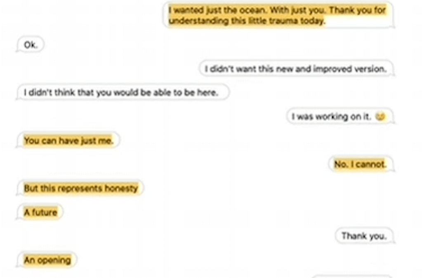Click the highlighted 'You can have just me.' message
Screen dimensions: 422x278
pyautogui.click(x=68, y=140)
